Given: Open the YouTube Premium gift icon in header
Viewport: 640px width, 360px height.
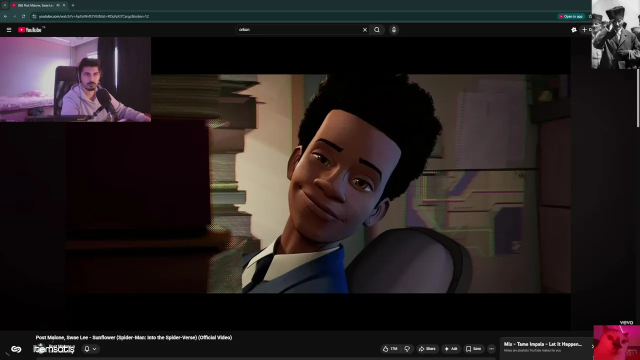Looking at the screenshot, I should click(574, 29).
